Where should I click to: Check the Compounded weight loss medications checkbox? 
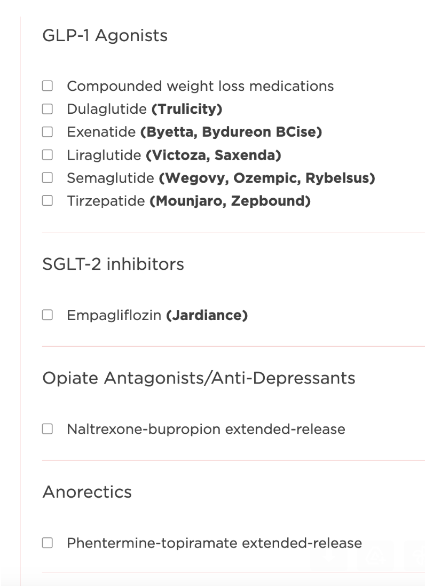click(x=48, y=86)
